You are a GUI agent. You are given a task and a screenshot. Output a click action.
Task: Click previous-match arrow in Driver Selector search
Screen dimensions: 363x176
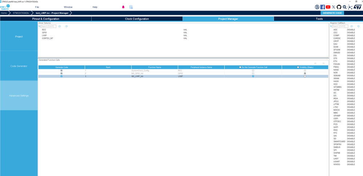[x=60, y=26]
